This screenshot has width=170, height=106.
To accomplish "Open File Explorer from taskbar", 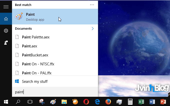I will [x=64, y=102].
